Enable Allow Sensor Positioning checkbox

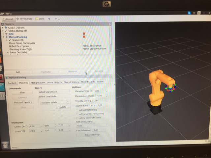pyautogui.click(x=77, y=114)
